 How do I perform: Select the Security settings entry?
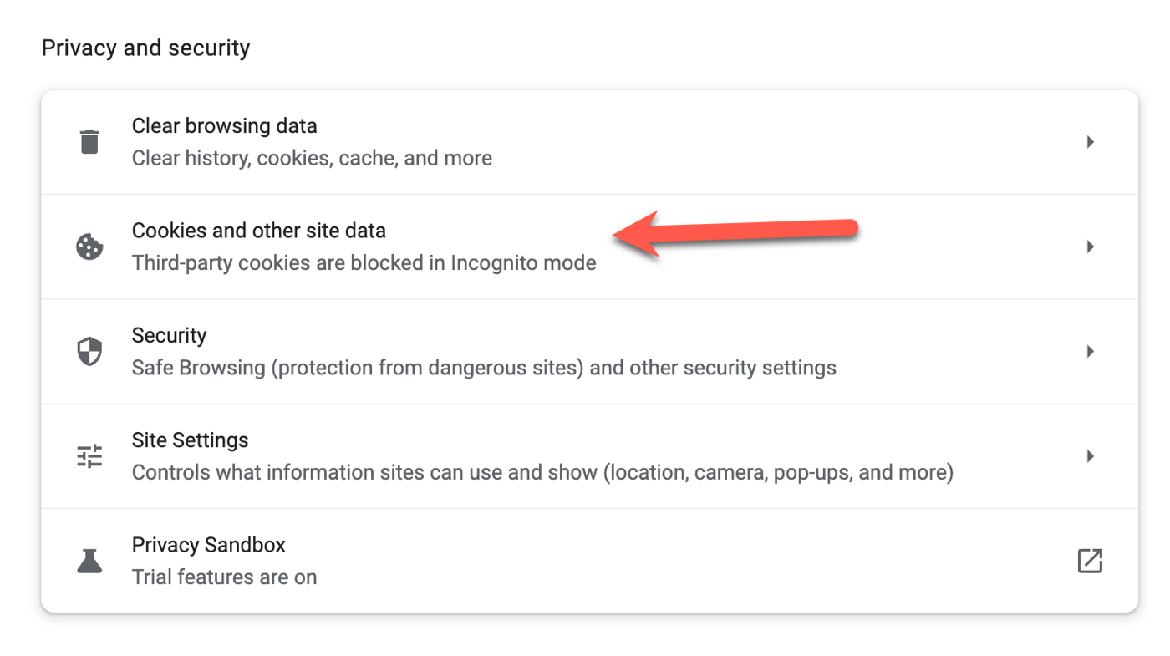pos(169,335)
